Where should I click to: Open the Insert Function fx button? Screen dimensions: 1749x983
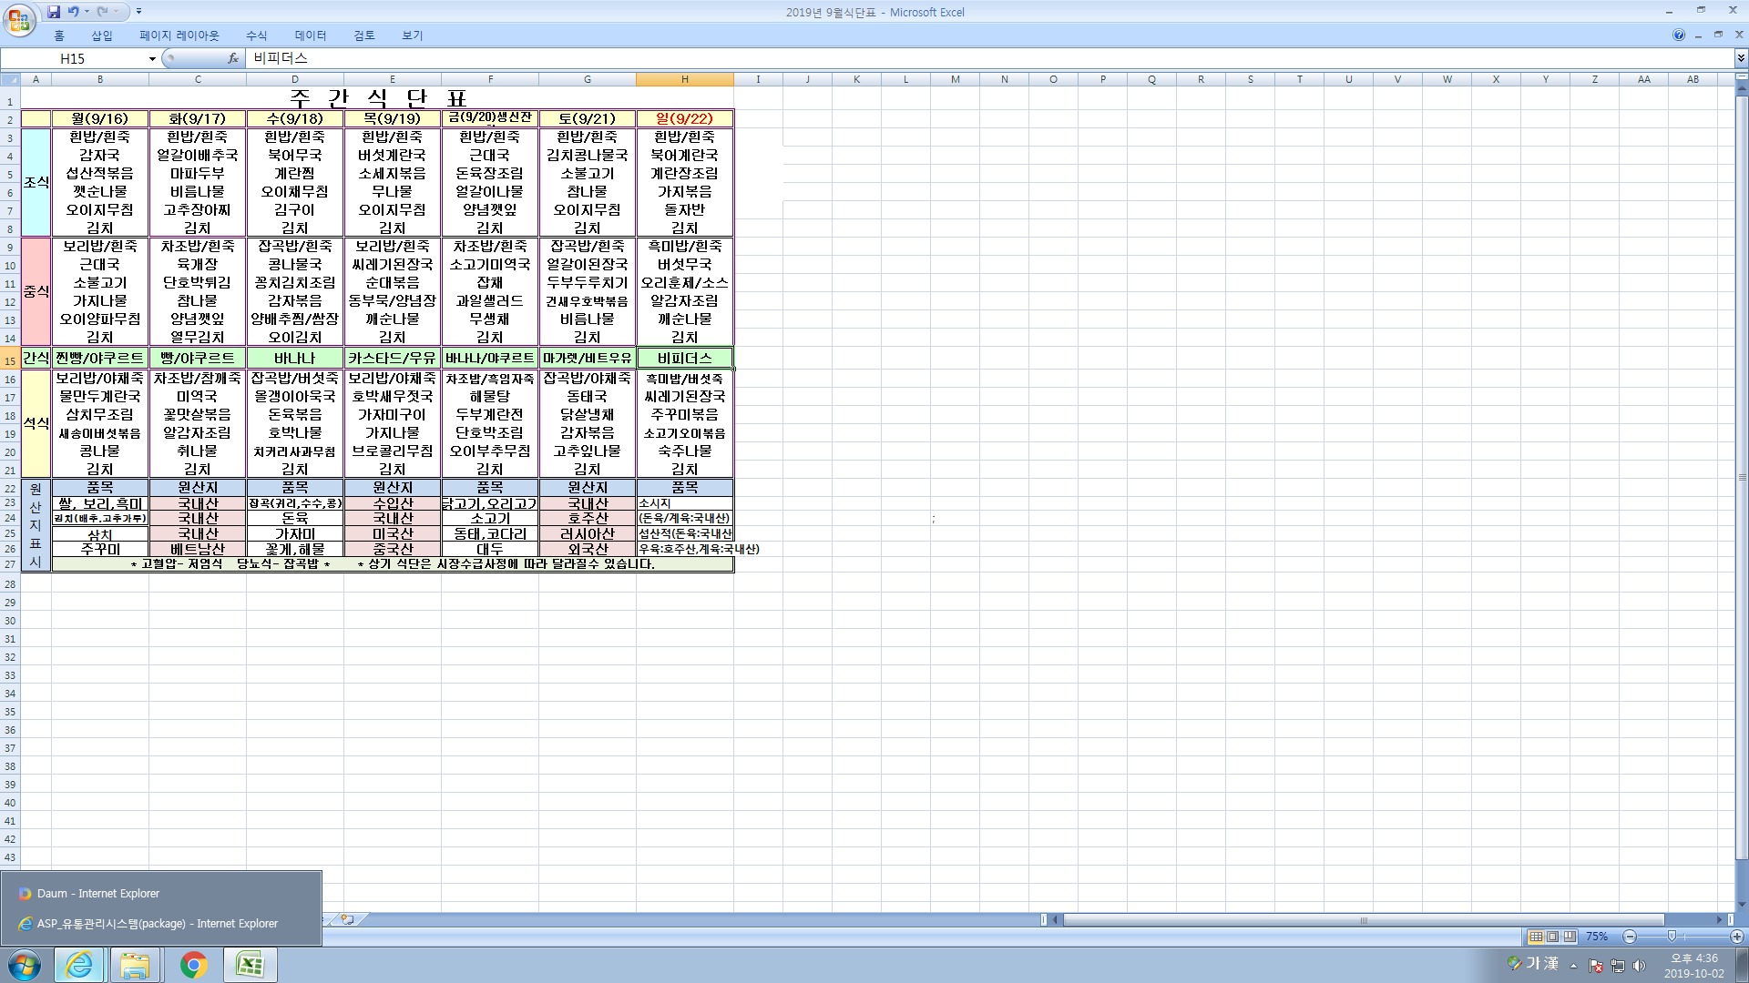(233, 58)
